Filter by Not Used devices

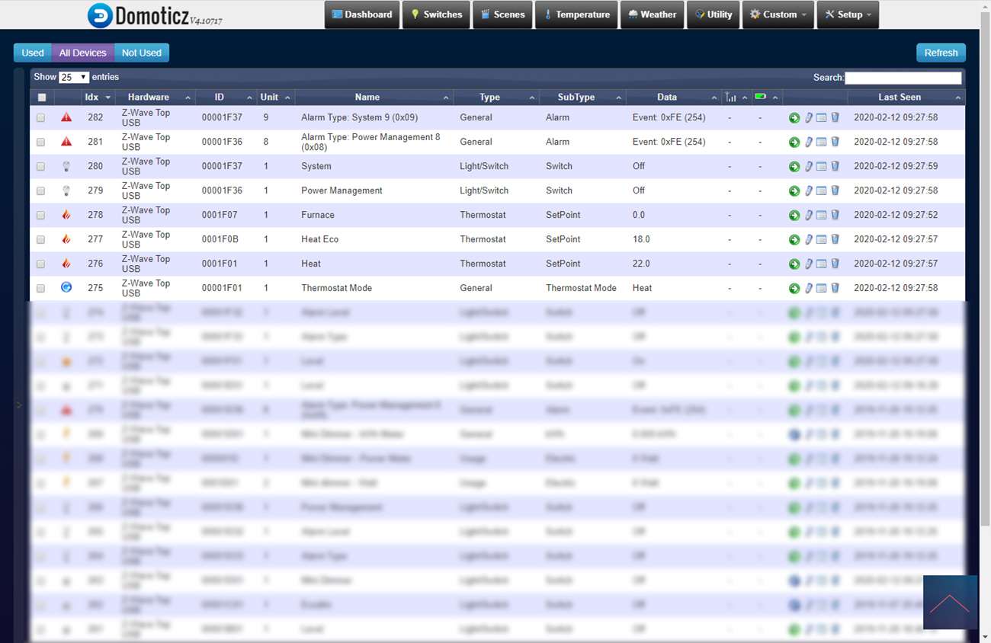coord(142,53)
